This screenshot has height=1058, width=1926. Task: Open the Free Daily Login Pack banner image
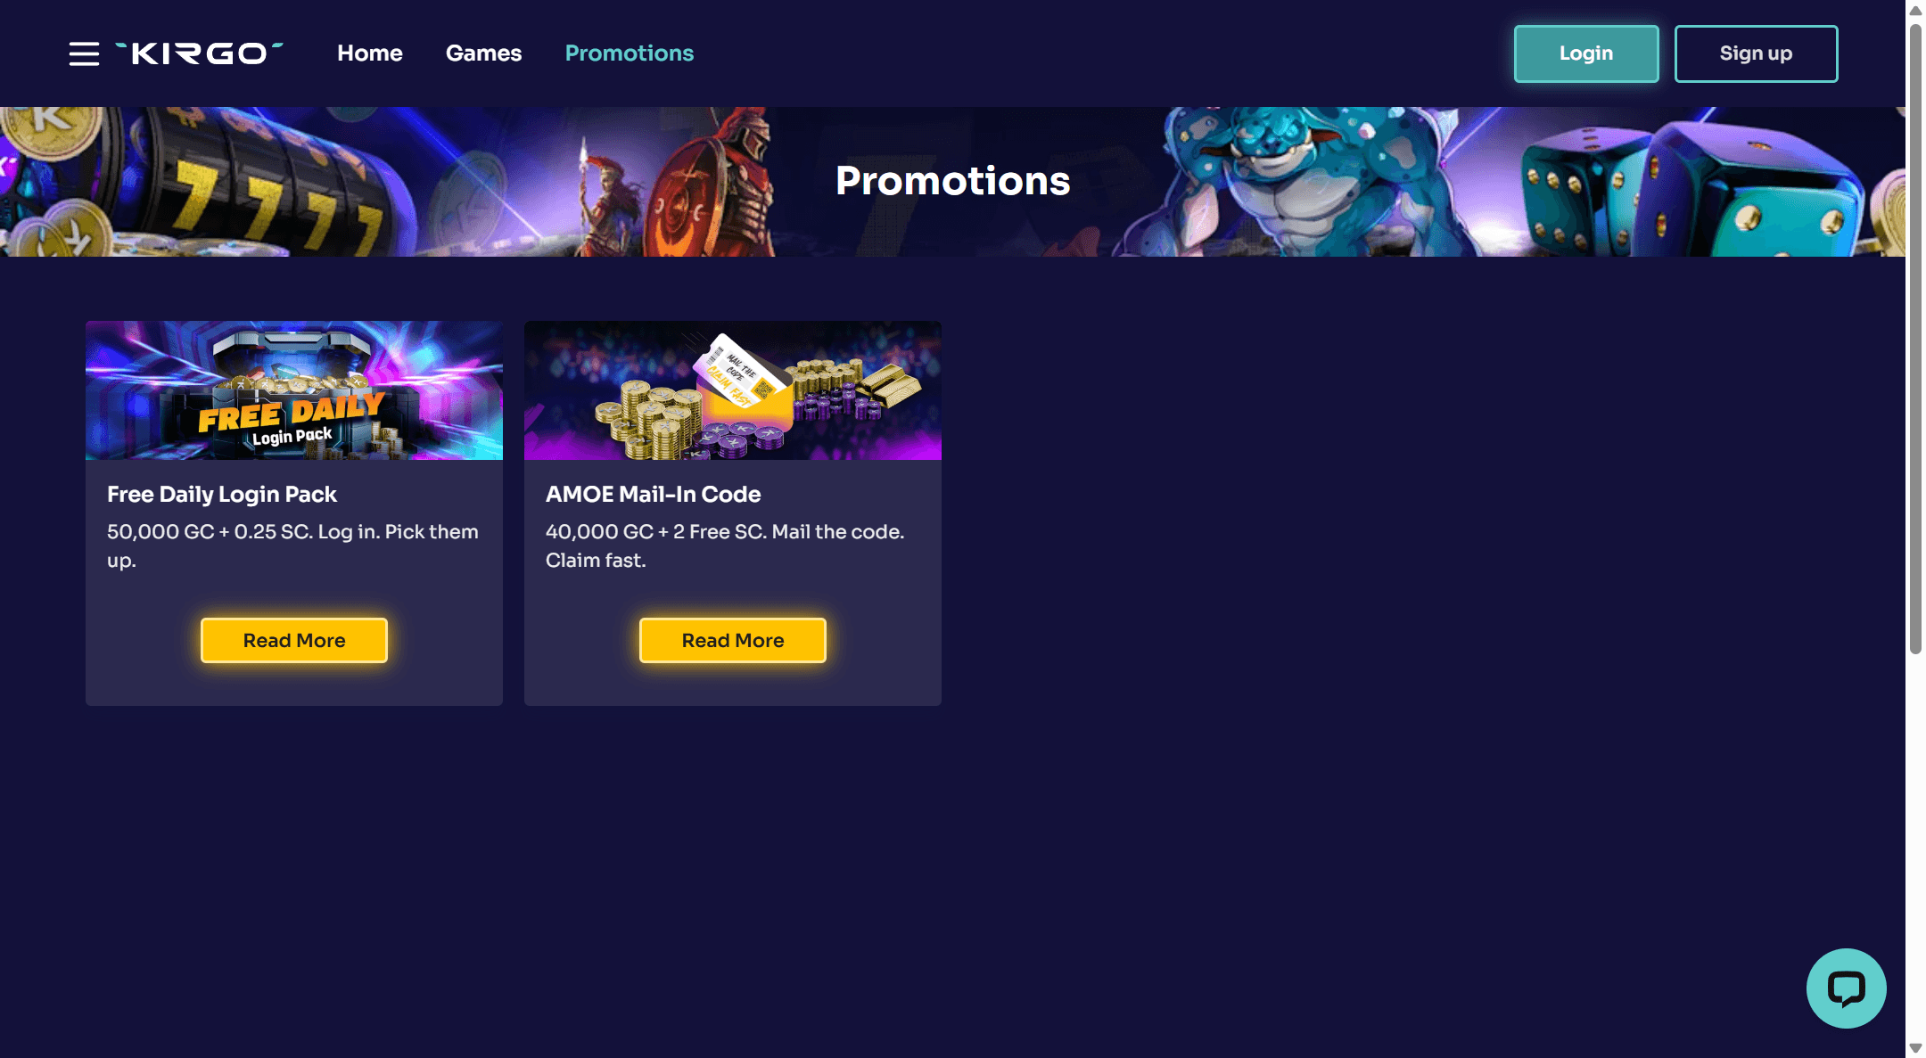click(294, 390)
